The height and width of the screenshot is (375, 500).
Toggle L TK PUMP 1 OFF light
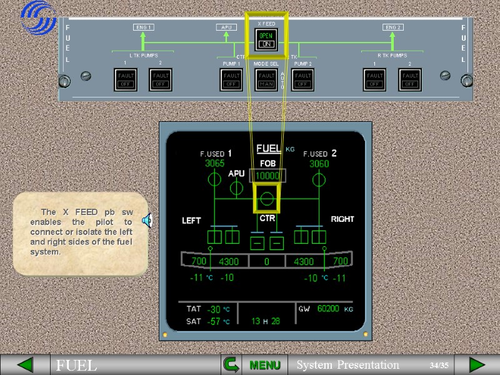tap(125, 79)
